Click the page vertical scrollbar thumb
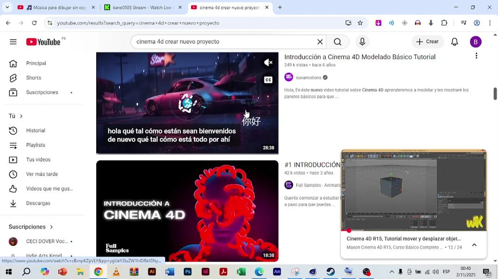 pos(495,93)
